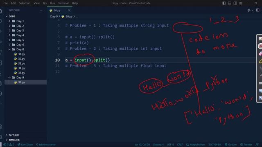Launch Go Live server
The height and width of the screenshot is (147, 262).
[x=231, y=145]
